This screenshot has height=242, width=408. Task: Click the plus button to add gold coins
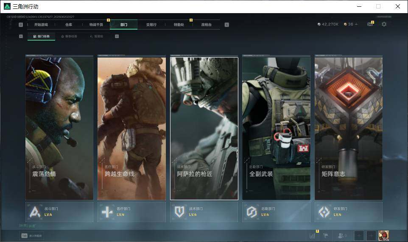(357, 24)
